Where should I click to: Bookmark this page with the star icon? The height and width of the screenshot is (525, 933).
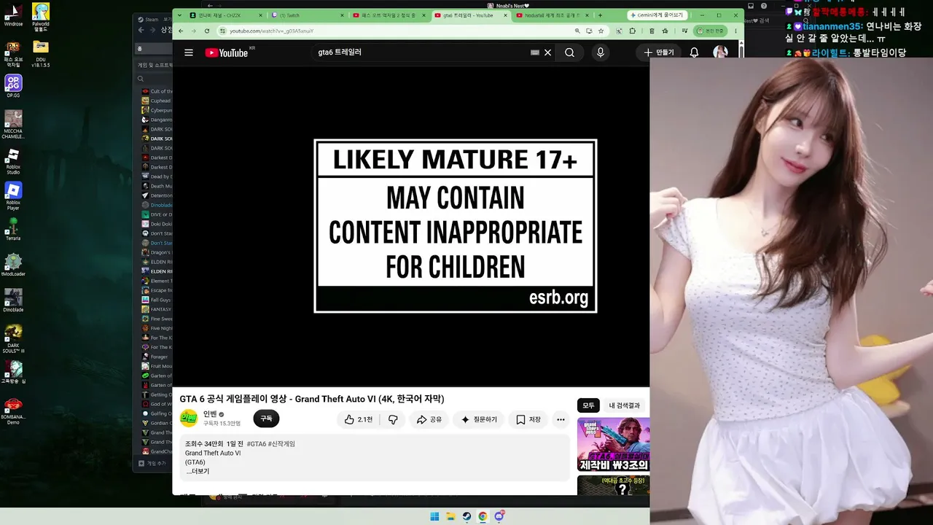pyautogui.click(x=601, y=31)
